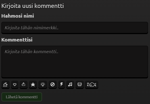Click the Hahmosi nimi label
Viewport: 150px width, 104px height.
pyautogui.click(x=18, y=16)
